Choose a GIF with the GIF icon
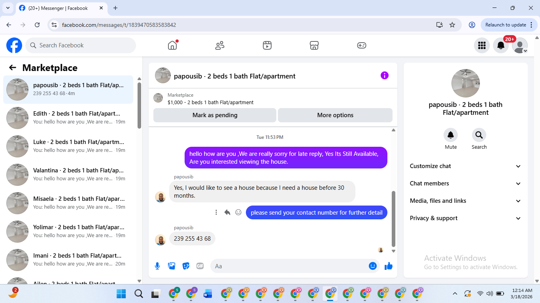The width and height of the screenshot is (540, 303). click(200, 266)
